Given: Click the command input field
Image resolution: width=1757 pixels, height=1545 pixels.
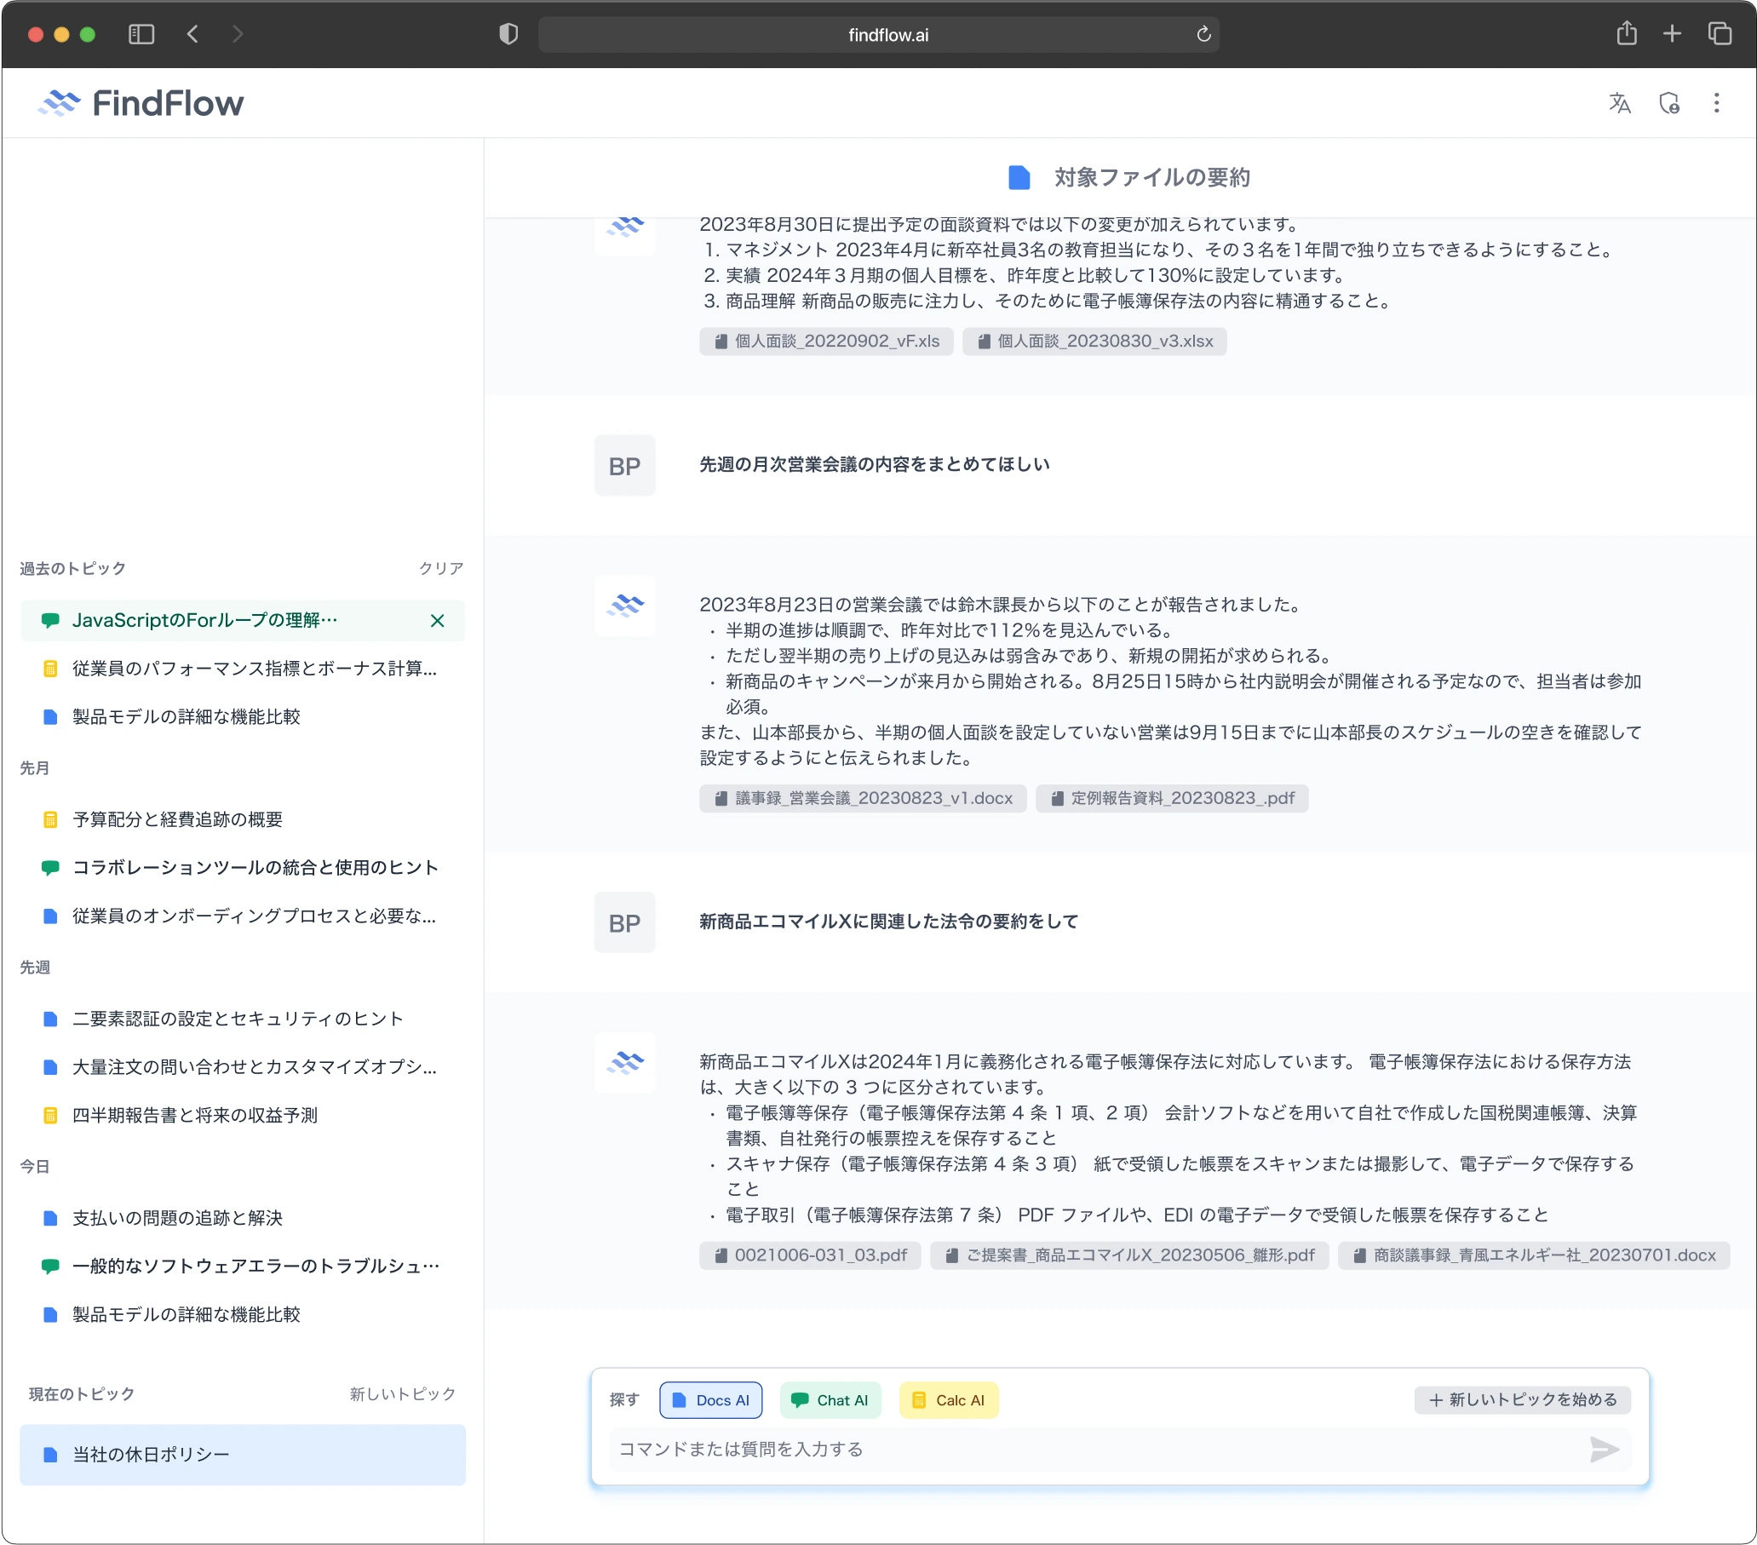Looking at the screenshot, I should (x=1031, y=1449).
